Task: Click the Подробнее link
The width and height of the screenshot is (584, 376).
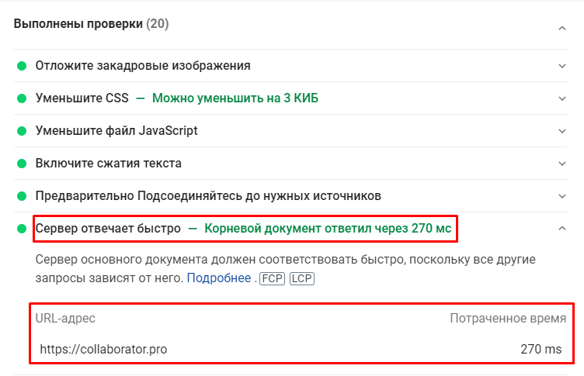Action: pos(218,278)
